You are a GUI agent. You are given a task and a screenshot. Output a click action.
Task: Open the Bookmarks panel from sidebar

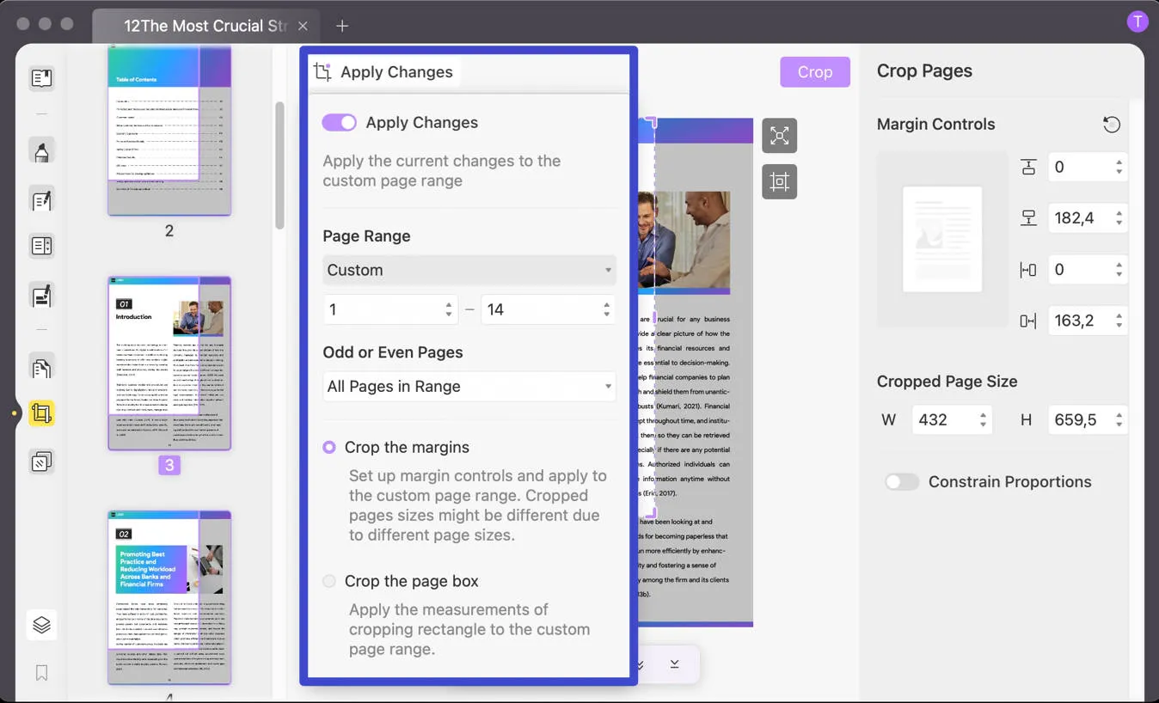[x=41, y=672]
